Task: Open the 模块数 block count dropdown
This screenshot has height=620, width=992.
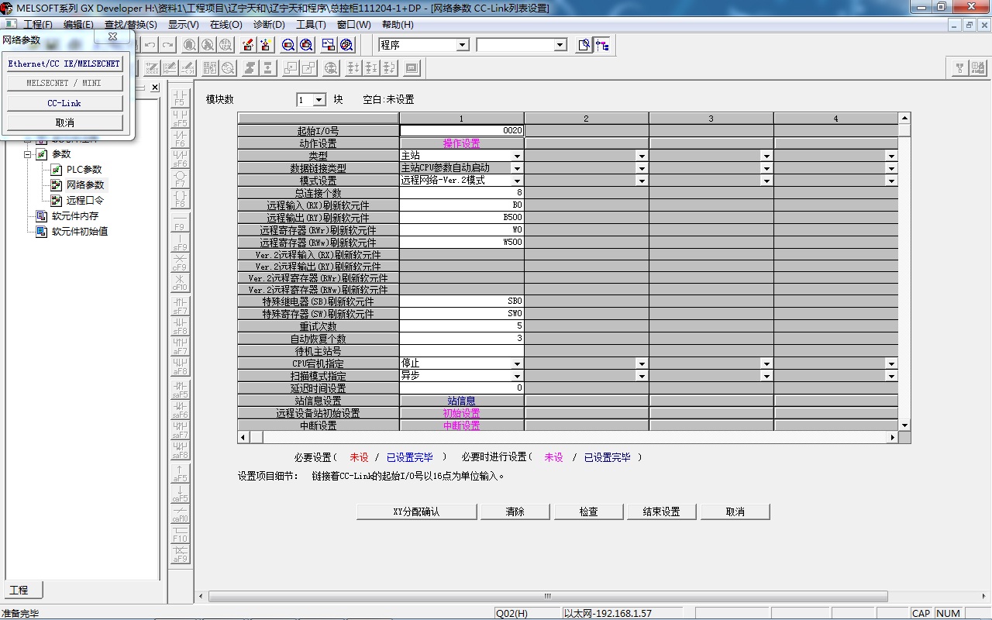Action: tap(319, 100)
